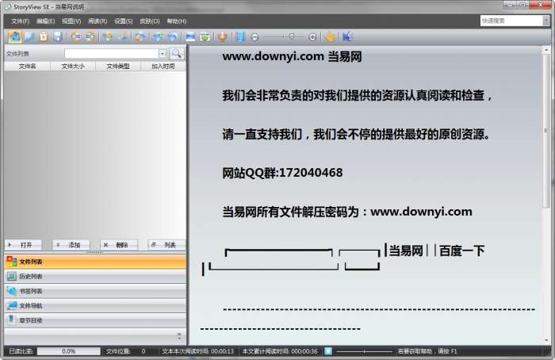Click the yellow star bookmark toolbar icon
The height and width of the screenshot is (360, 555).
pos(108,36)
